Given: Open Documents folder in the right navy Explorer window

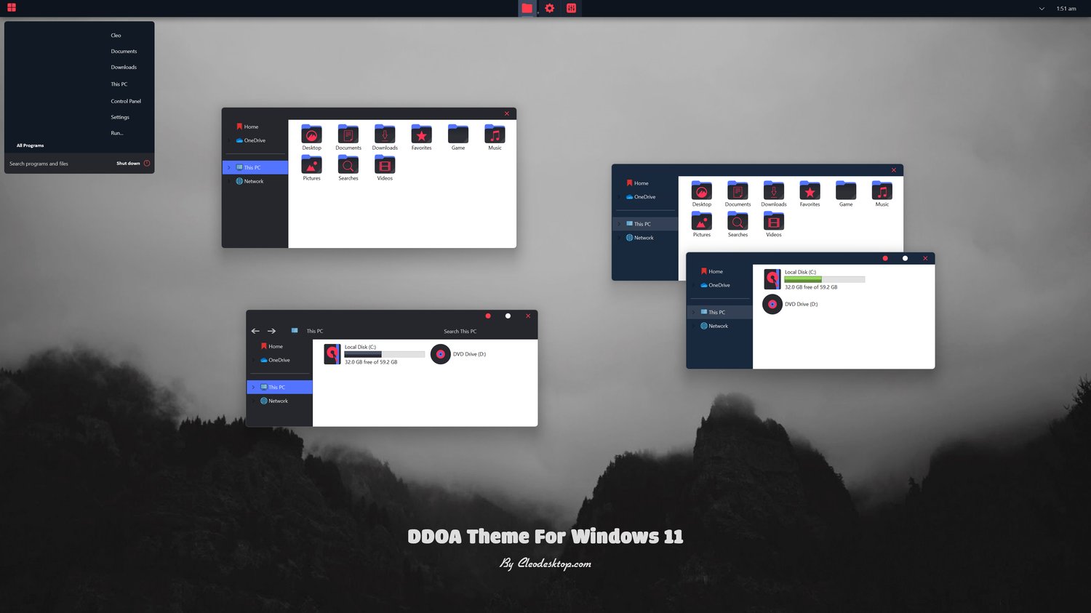Looking at the screenshot, I should click(x=738, y=194).
